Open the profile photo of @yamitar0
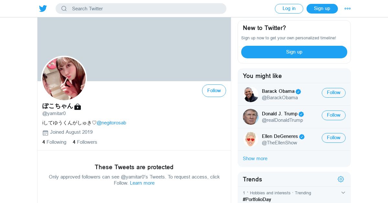The width and height of the screenshot is (388, 203). click(x=64, y=79)
